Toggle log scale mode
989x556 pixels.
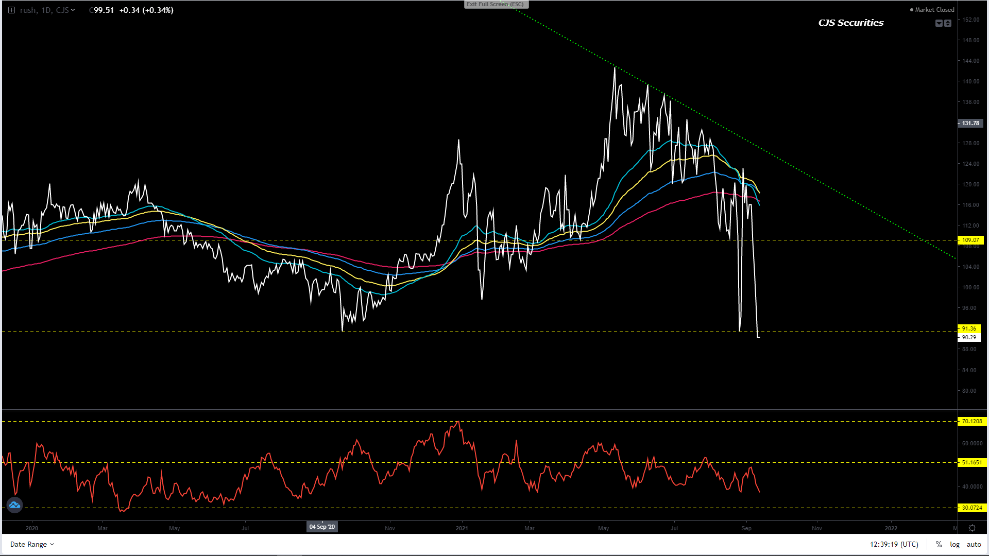coord(954,544)
